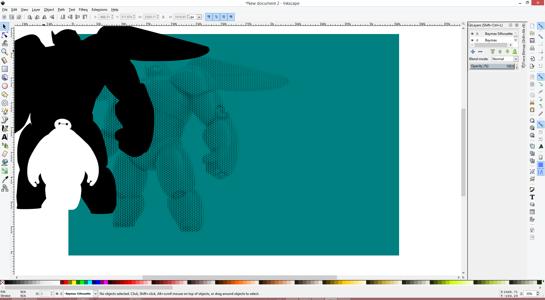Screen dimensions: 545x300
Task: Open the Extensions menu
Action: (99, 10)
